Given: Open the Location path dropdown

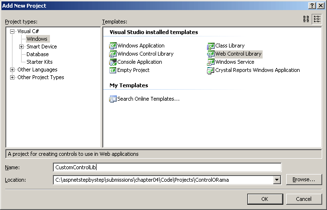Looking at the screenshot, I should tap(277, 180).
